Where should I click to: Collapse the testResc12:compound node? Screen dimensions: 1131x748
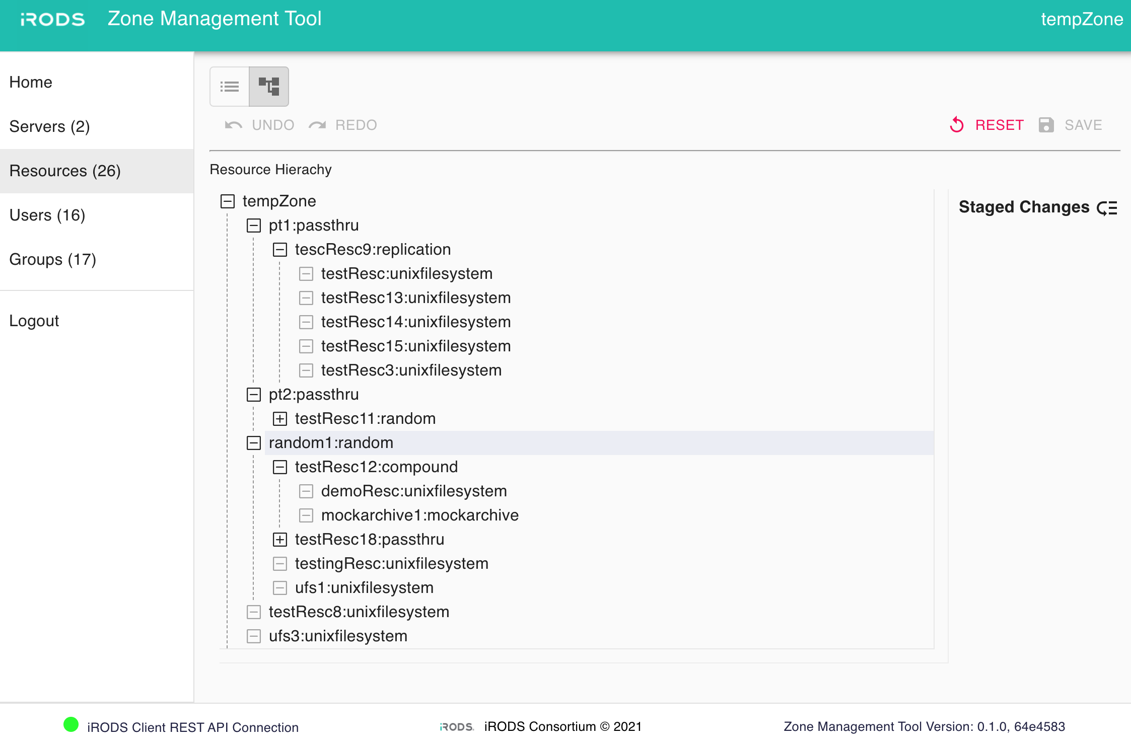(280, 467)
